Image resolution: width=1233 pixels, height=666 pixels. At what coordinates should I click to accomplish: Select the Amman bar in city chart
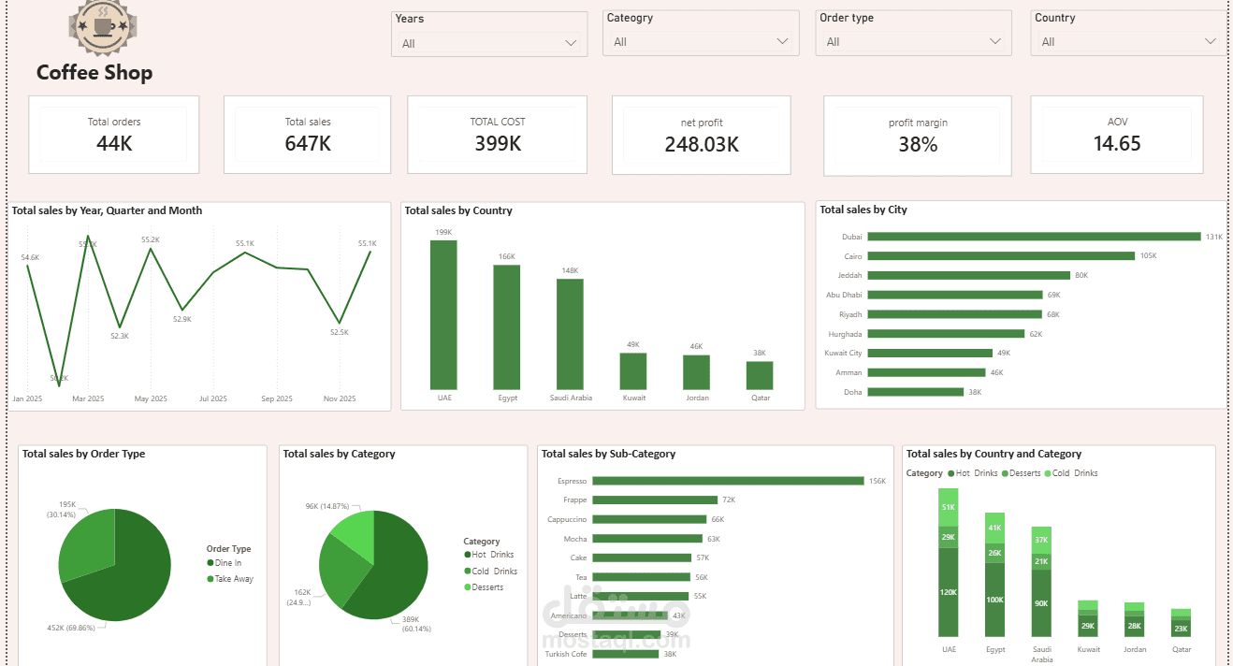(x=925, y=372)
